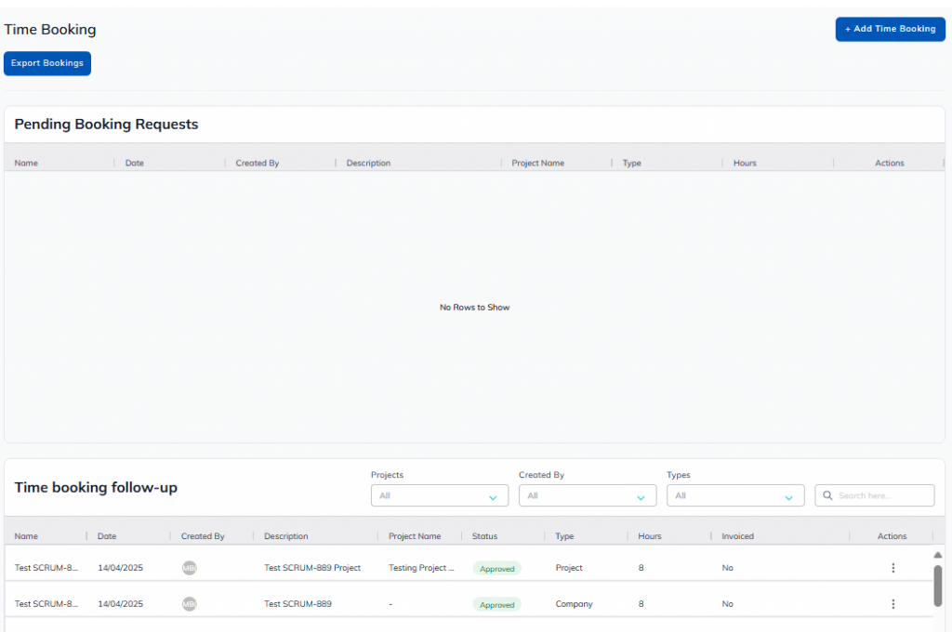Click the Add Time Booking button
This screenshot has height=632, width=952.
(x=890, y=29)
